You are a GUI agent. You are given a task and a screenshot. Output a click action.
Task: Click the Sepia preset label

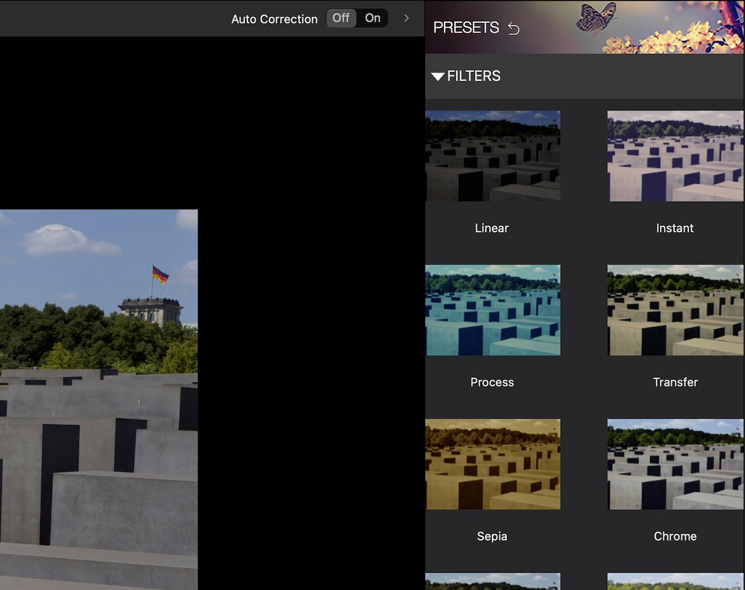[492, 536]
